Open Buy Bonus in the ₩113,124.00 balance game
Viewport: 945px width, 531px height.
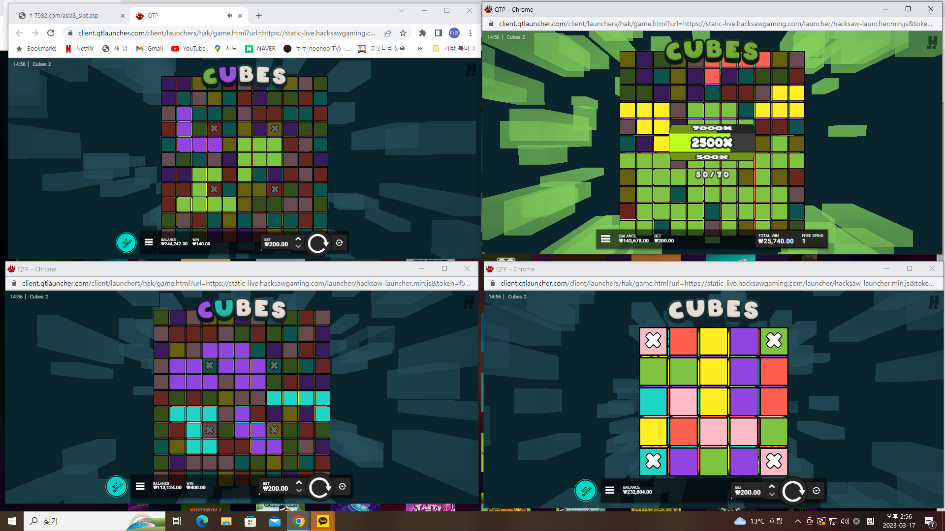coord(116,487)
